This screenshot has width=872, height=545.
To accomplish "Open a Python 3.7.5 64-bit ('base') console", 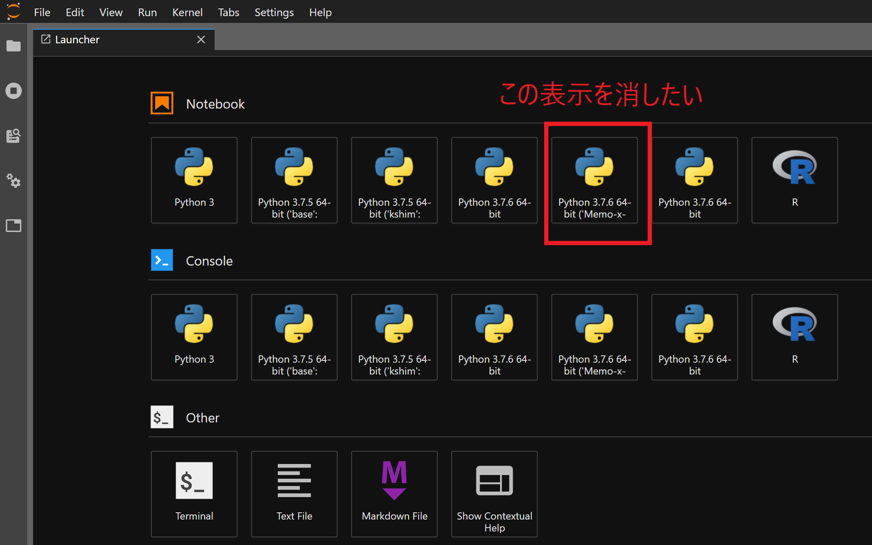I will (294, 337).
